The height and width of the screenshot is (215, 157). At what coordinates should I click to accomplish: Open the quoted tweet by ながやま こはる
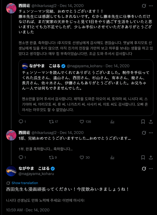point(86,88)
